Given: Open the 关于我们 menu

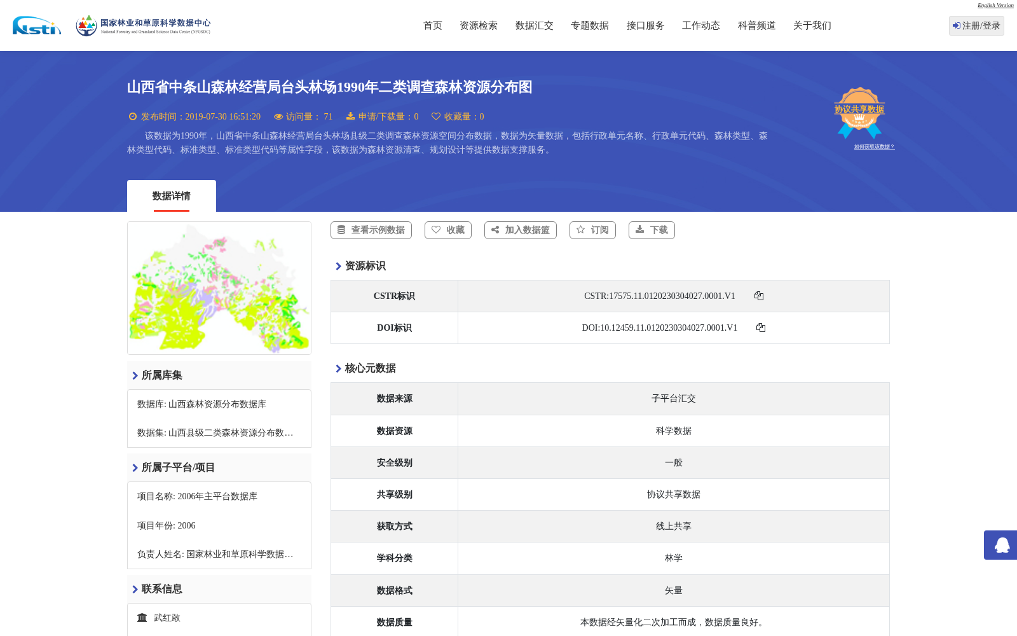Looking at the screenshot, I should [x=812, y=25].
